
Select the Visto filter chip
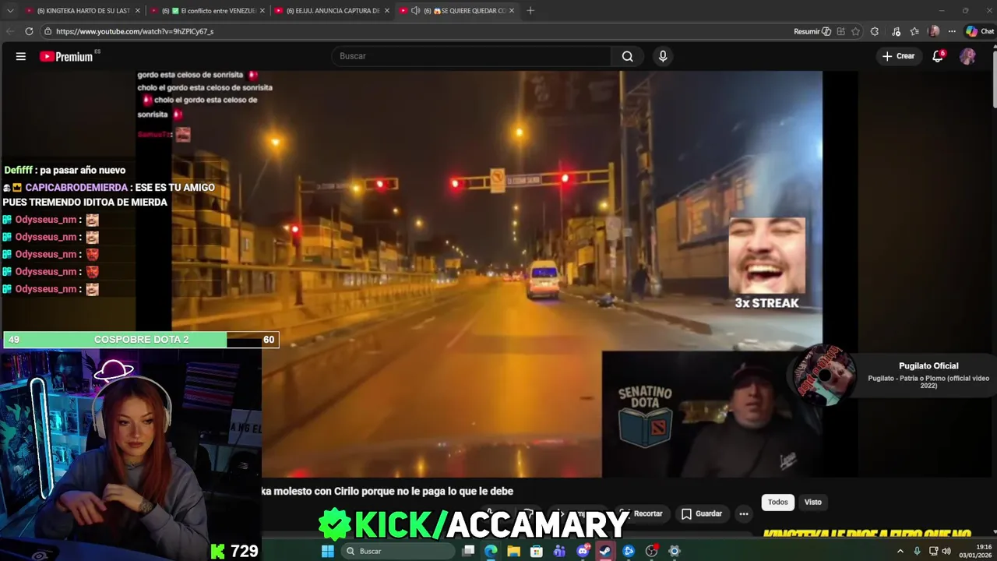coord(813,502)
